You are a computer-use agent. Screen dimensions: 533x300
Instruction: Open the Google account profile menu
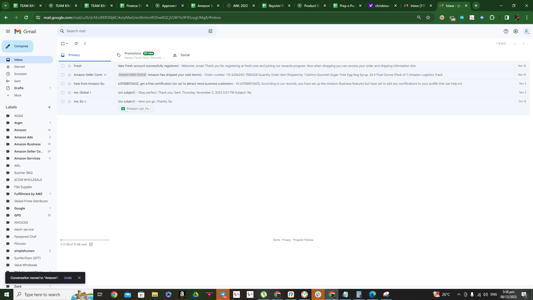click(x=526, y=31)
